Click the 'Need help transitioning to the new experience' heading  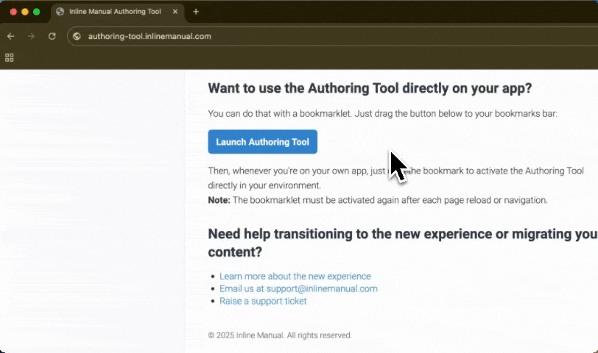[403, 243]
